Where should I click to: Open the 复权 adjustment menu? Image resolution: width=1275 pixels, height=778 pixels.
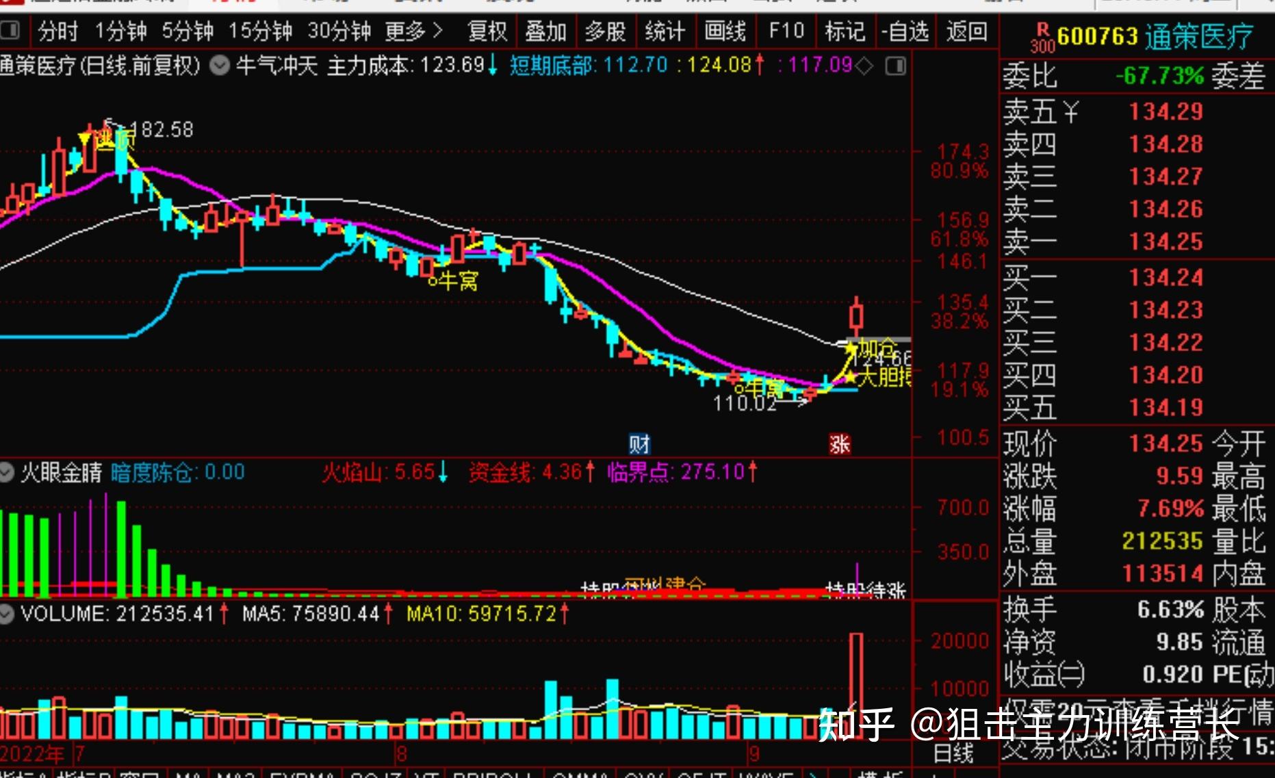[487, 31]
